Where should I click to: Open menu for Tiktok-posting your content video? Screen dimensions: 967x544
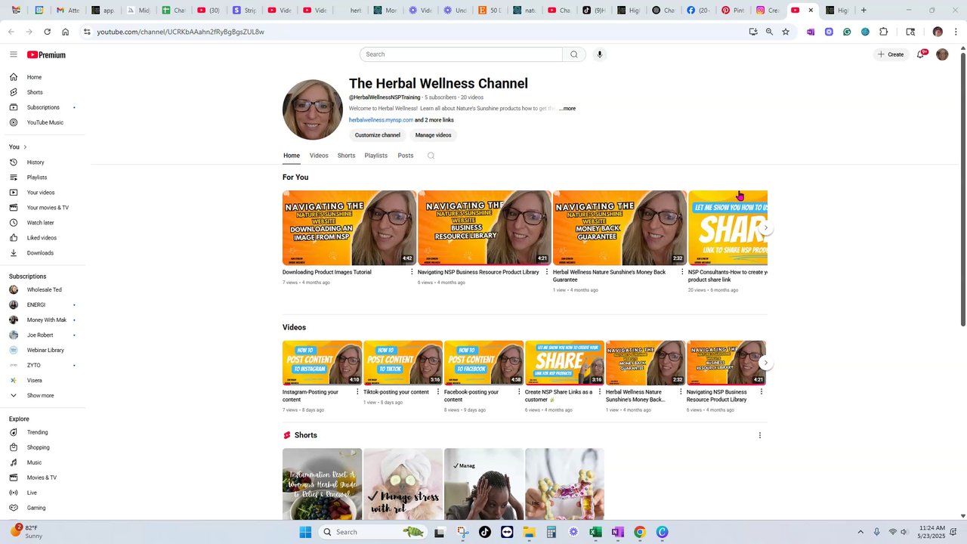pyautogui.click(x=438, y=392)
